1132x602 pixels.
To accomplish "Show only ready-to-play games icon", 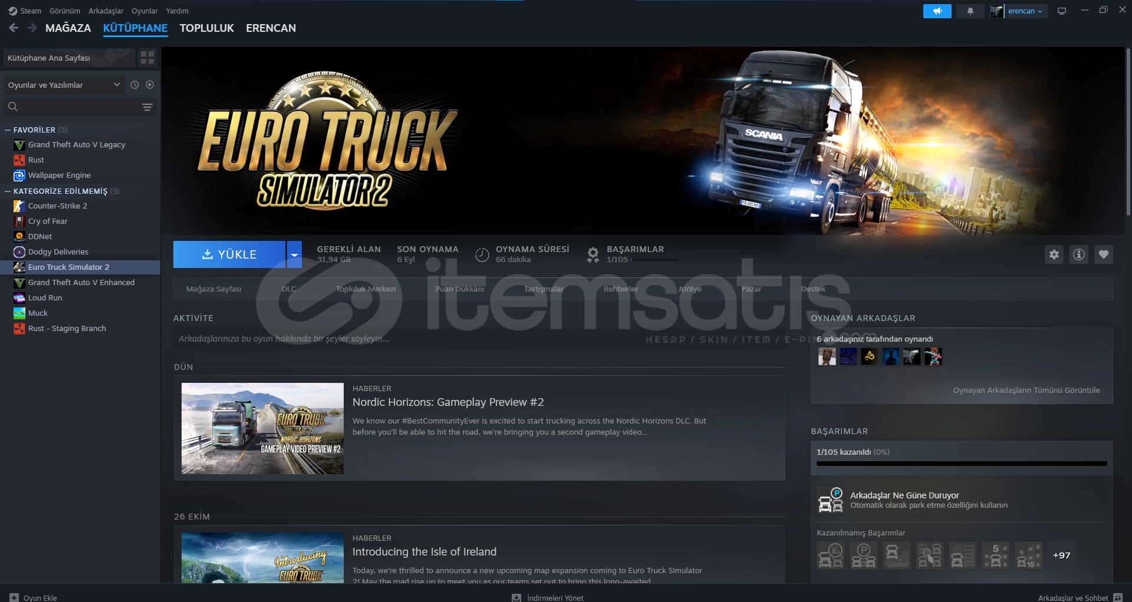I will pos(150,85).
